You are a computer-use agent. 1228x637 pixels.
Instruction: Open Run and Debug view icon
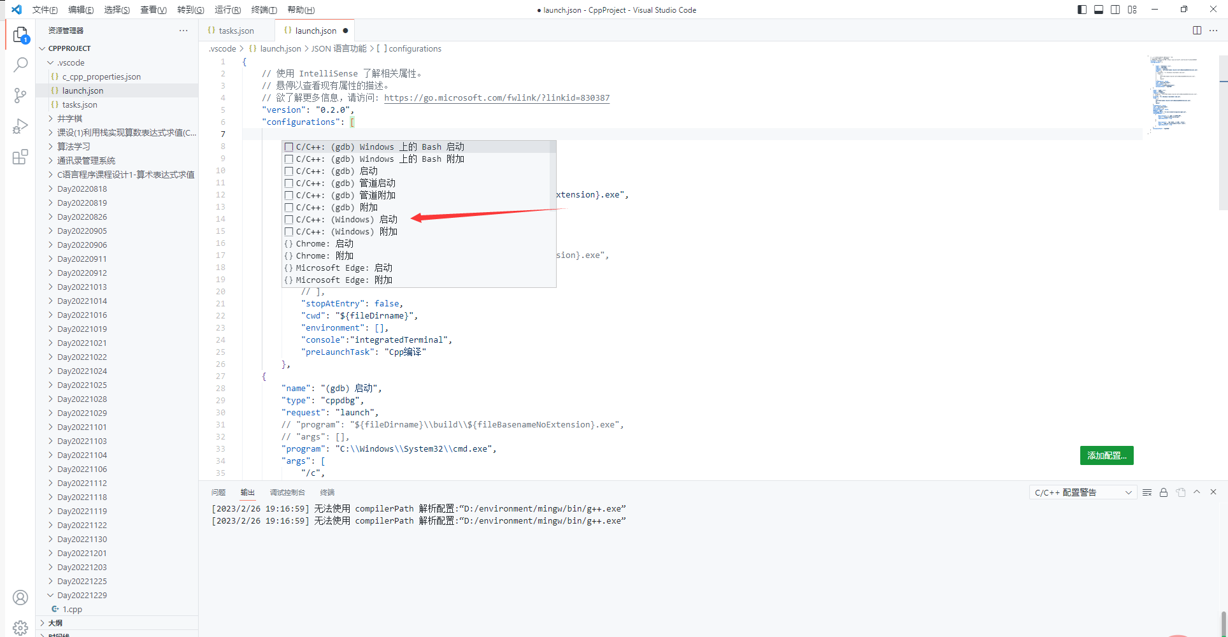pos(20,126)
